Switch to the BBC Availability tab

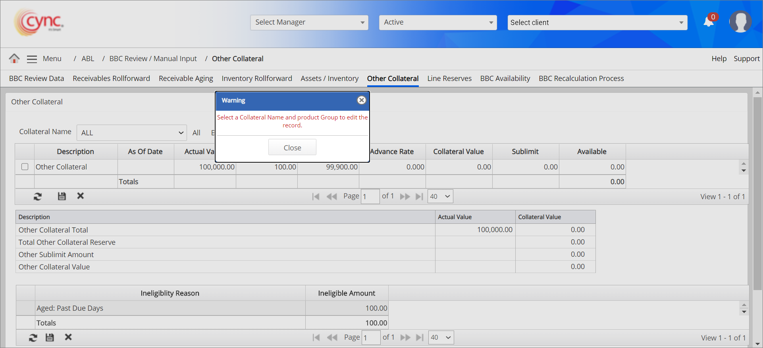tap(505, 79)
